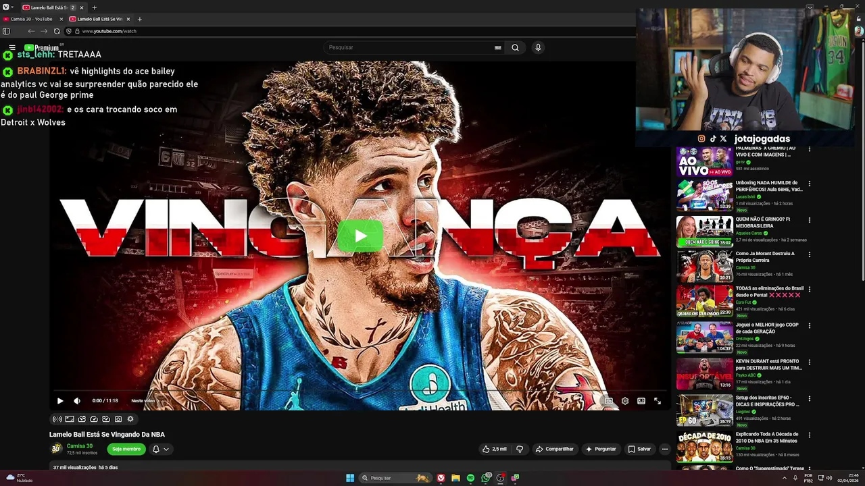This screenshot has height=486, width=865.
Task: Close the second-row Lamelo Ball tab
Action: (128, 19)
